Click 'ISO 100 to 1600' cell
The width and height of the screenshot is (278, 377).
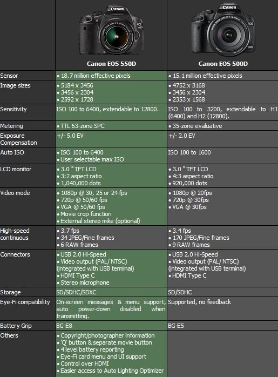coord(189,152)
